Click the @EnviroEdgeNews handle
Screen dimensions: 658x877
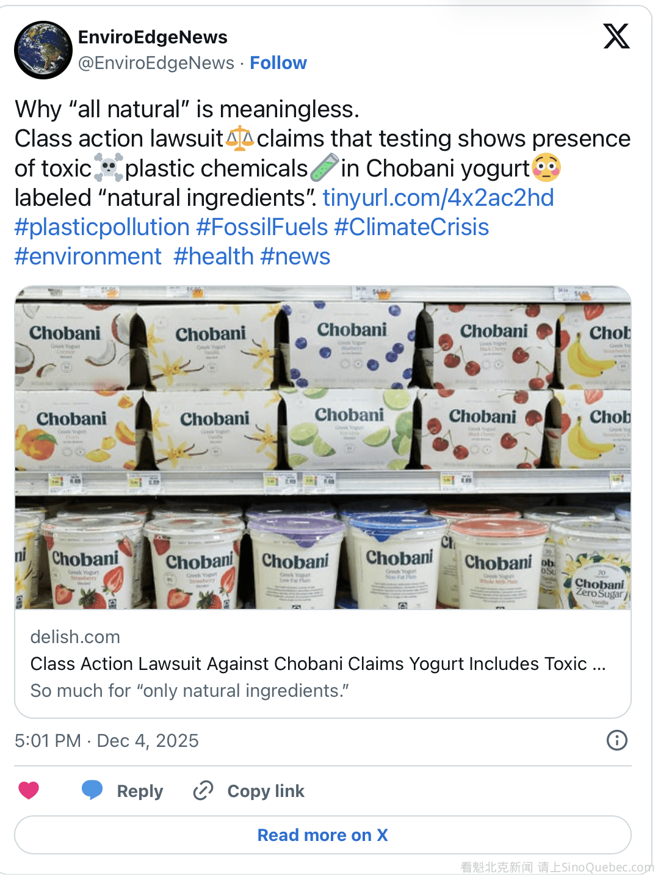[x=156, y=63]
